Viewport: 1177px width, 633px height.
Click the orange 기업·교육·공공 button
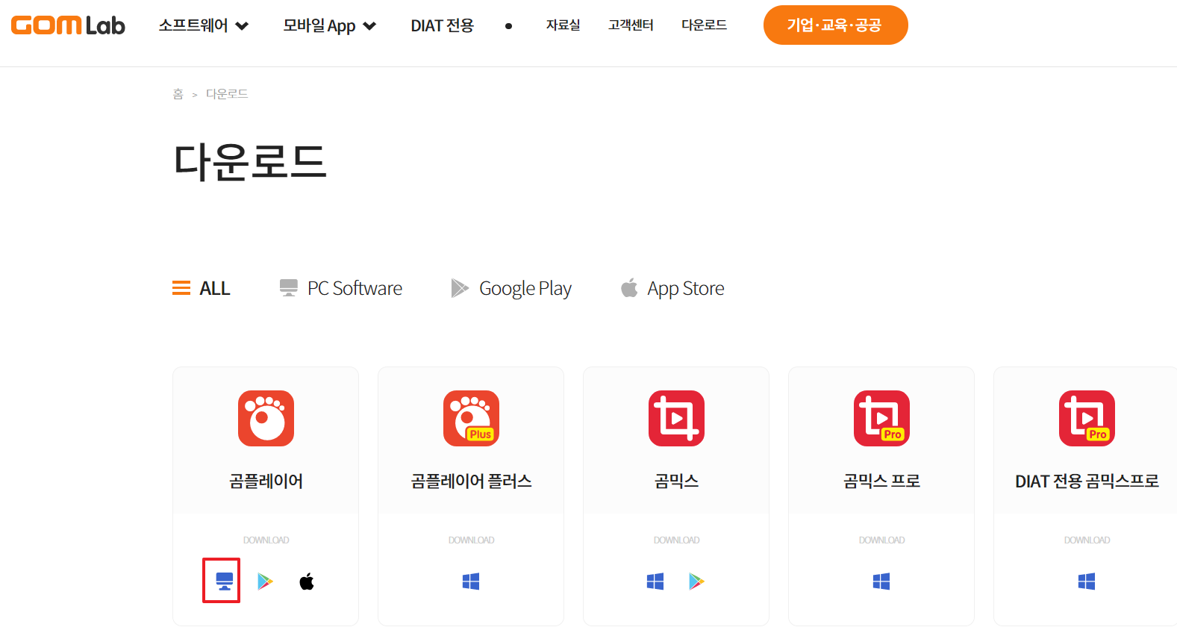pos(835,25)
